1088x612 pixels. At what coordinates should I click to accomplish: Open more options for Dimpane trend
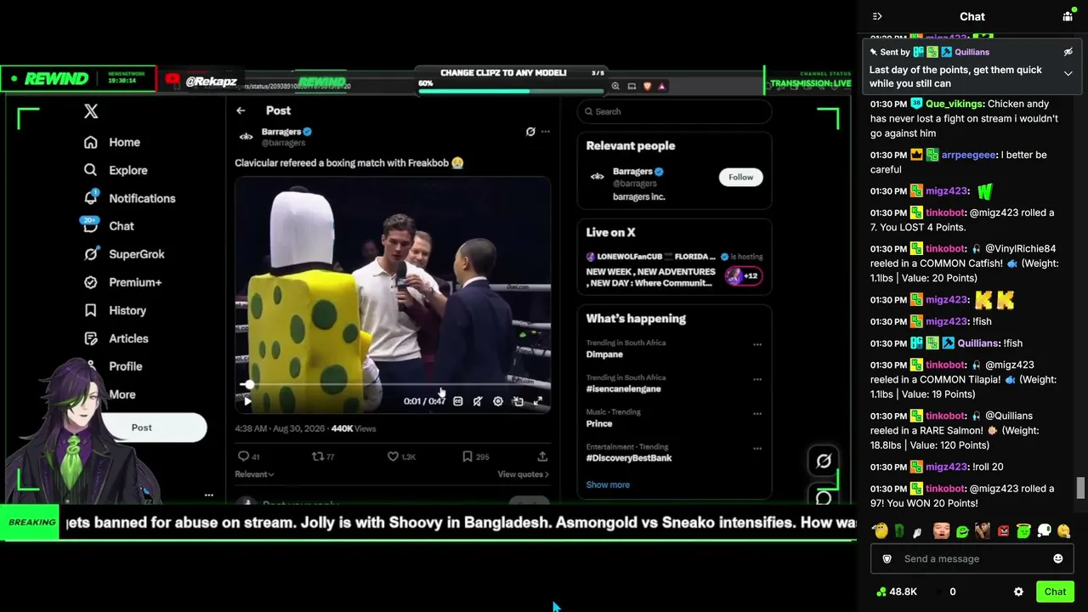coord(757,344)
